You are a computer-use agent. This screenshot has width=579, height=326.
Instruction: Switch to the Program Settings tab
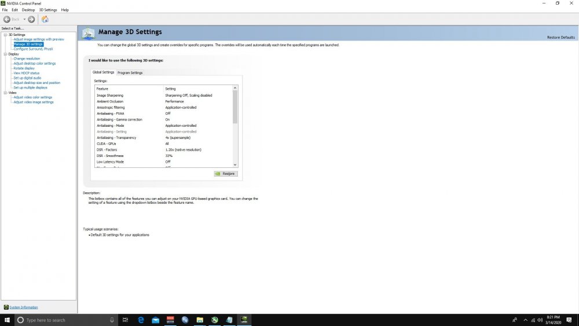130,73
